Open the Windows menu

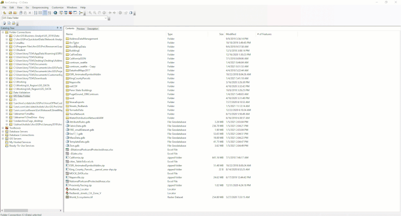(x=72, y=7)
